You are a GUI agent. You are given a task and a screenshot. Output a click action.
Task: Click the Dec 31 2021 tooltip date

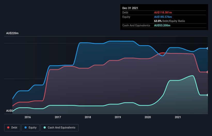pyautogui.click(x=130, y=8)
